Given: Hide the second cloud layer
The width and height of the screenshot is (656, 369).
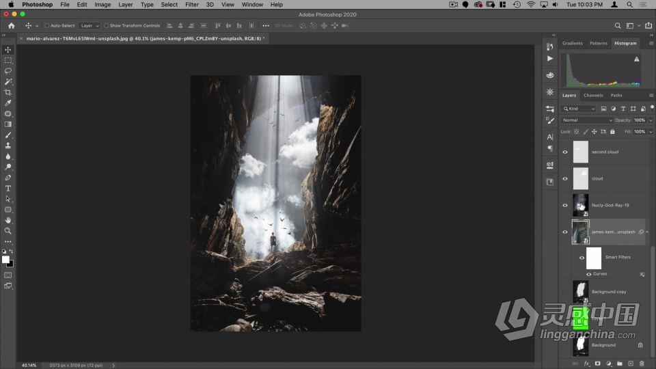Looking at the screenshot, I should coord(565,152).
